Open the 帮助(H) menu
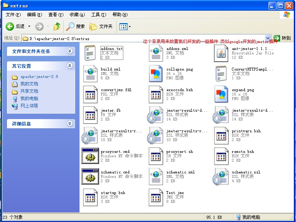 120,14
